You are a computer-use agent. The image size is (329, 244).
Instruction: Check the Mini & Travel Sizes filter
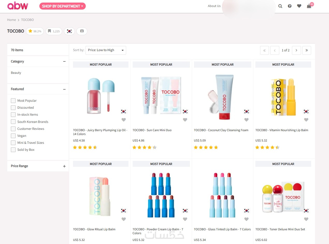pos(13,143)
